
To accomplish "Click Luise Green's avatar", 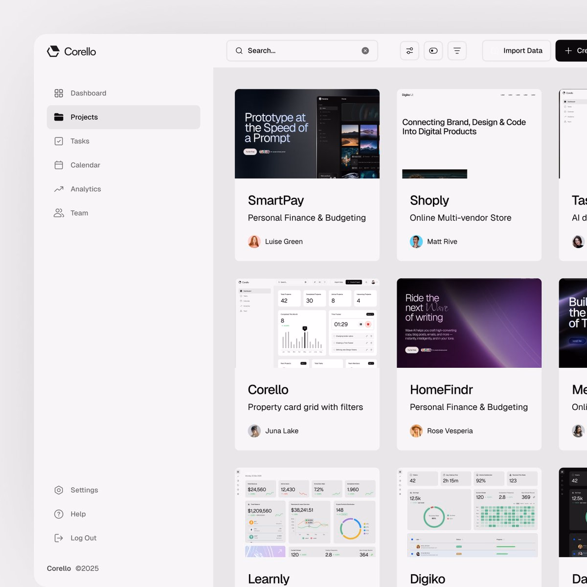I will pyautogui.click(x=254, y=242).
